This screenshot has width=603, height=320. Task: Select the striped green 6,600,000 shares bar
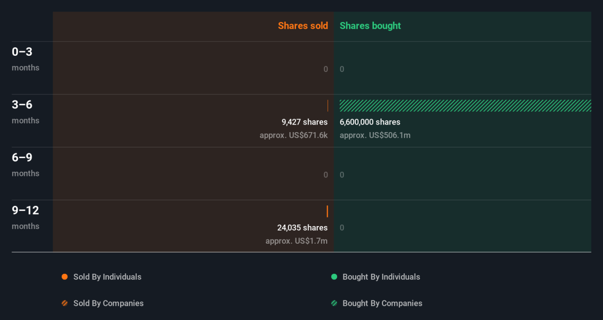[x=465, y=105]
